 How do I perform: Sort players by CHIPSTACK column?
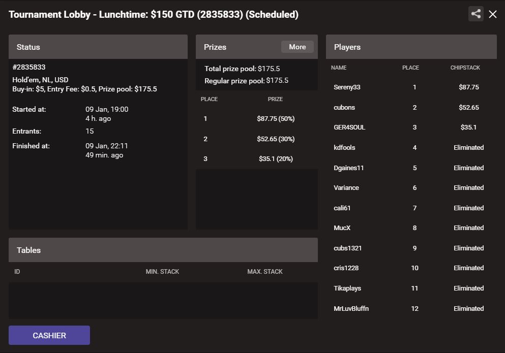point(465,68)
